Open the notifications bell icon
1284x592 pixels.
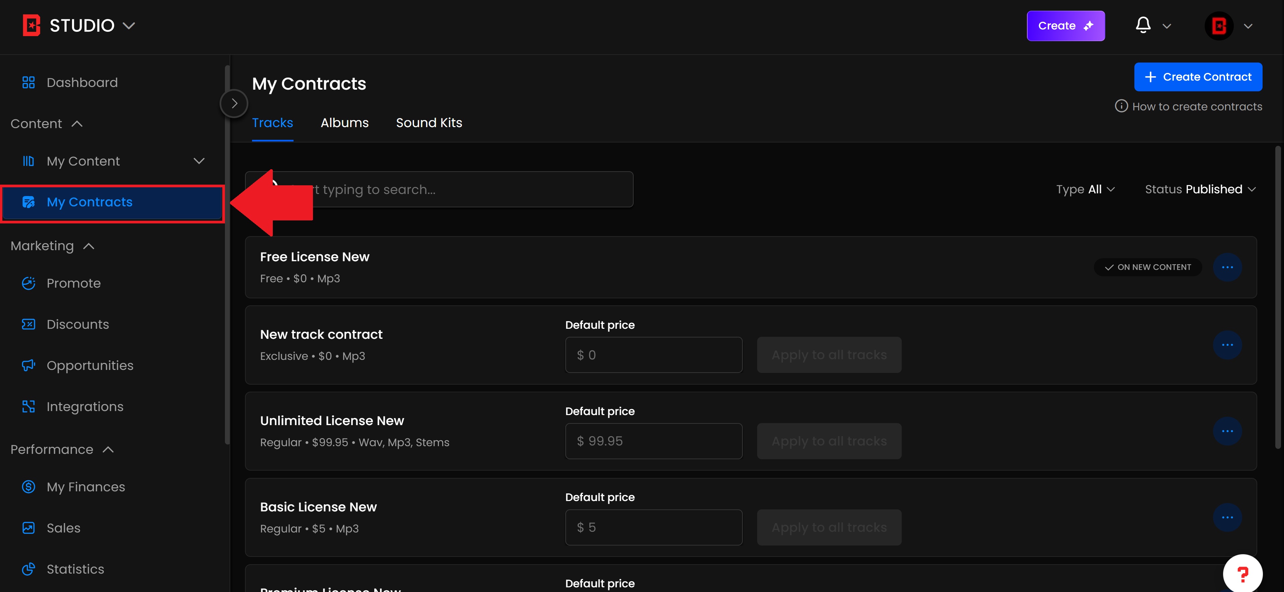click(1142, 25)
